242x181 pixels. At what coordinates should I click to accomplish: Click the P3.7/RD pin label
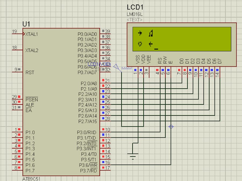pyautogui.click(x=88, y=171)
